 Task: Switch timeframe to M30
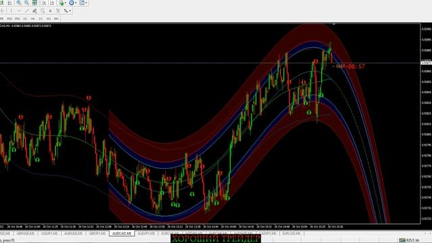17,19
